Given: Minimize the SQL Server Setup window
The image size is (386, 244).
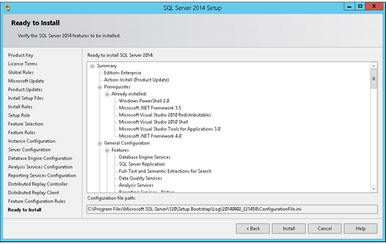Looking at the screenshot, I should [x=349, y=6].
